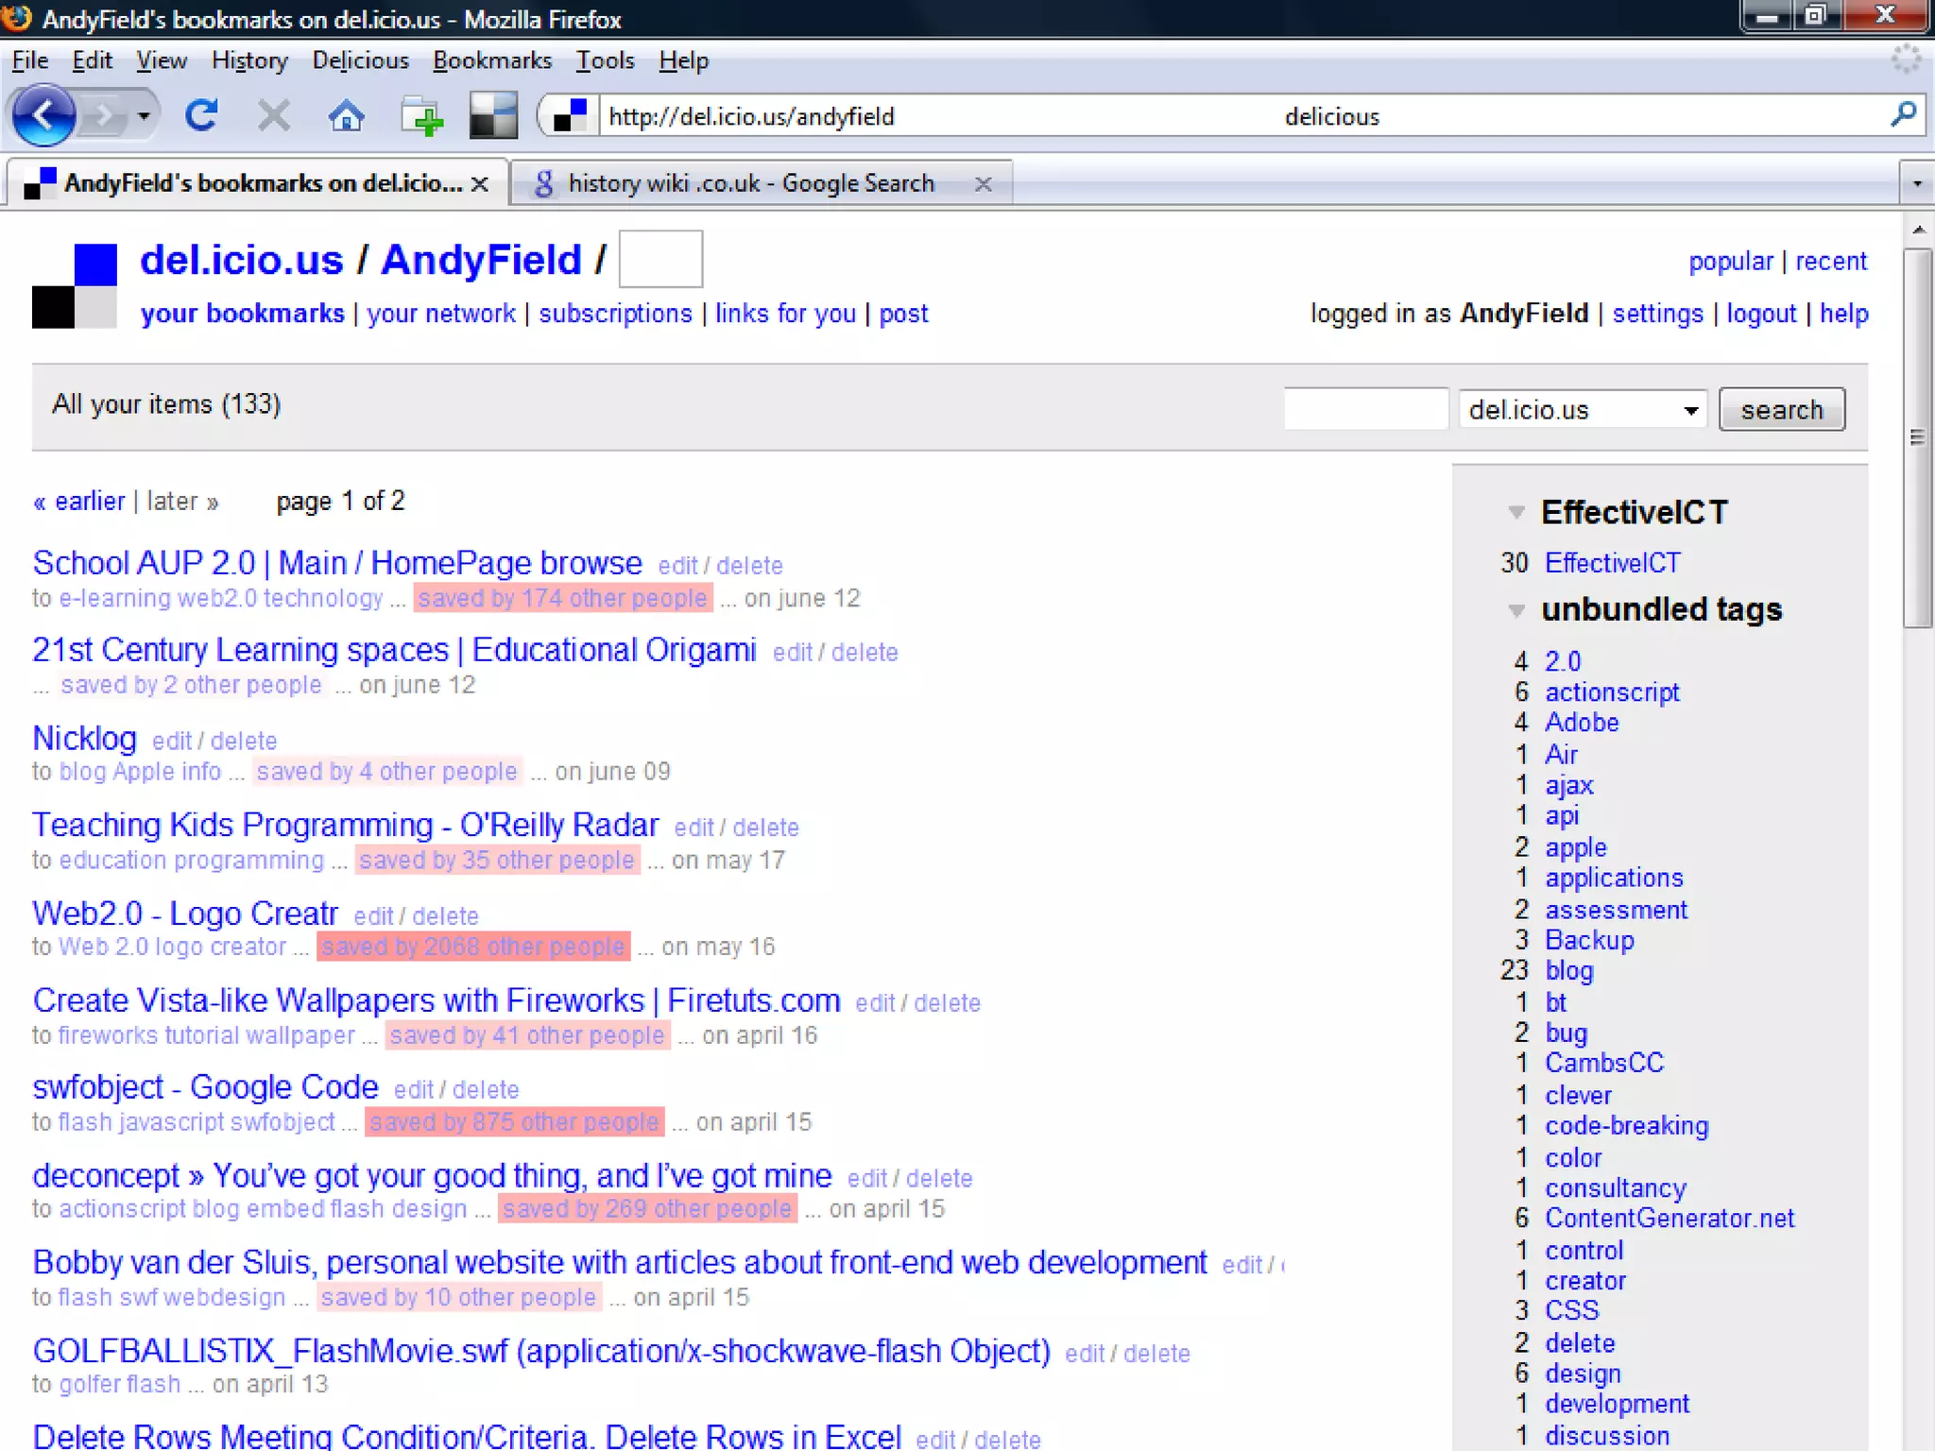Click the page's vertical scrollbar thumb
Screen dimensions: 1935x1451
(1917, 436)
